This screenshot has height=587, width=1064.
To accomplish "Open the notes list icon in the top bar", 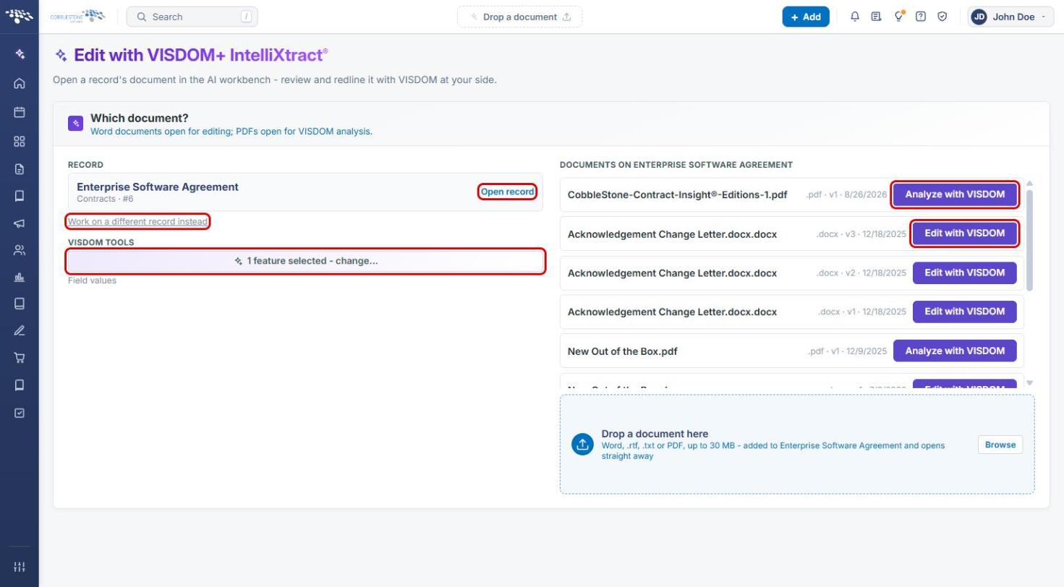I will (x=877, y=17).
